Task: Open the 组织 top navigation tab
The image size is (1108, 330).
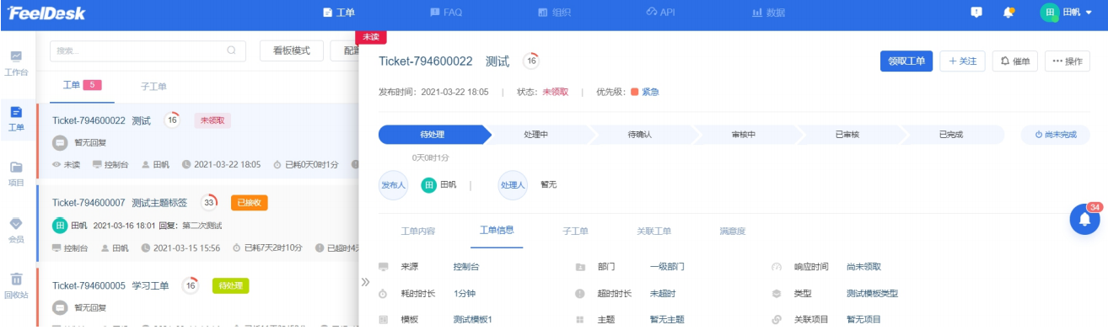Action: coord(555,13)
